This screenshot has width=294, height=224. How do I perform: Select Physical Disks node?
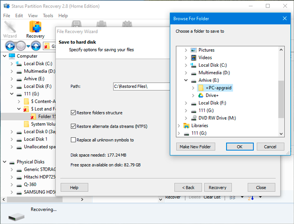pos(30,162)
